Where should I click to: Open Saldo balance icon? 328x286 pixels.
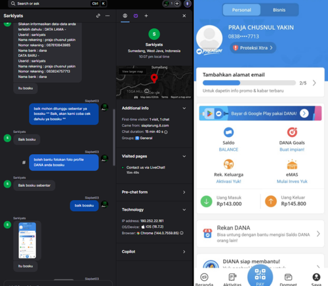coord(228,133)
